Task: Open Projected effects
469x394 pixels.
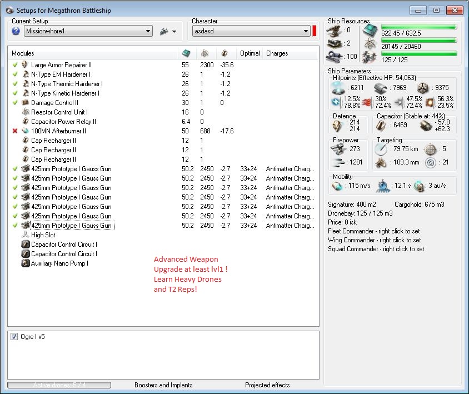Action: point(267,385)
